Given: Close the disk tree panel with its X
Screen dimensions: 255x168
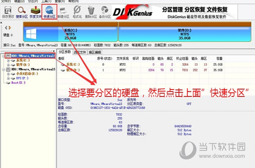Looking at the screenshot, I should (x=54, y=51).
